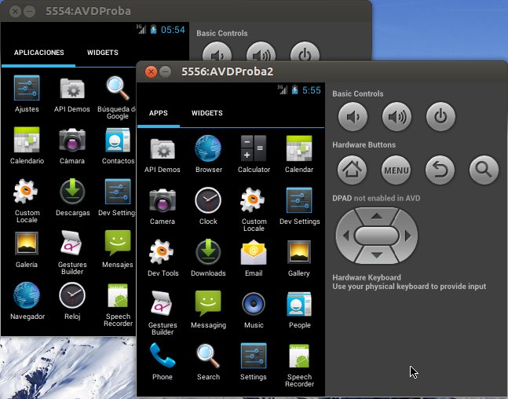The image size is (508, 399).
Task: Open Dev Settings in AVDProba2 window
Action: tap(299, 206)
